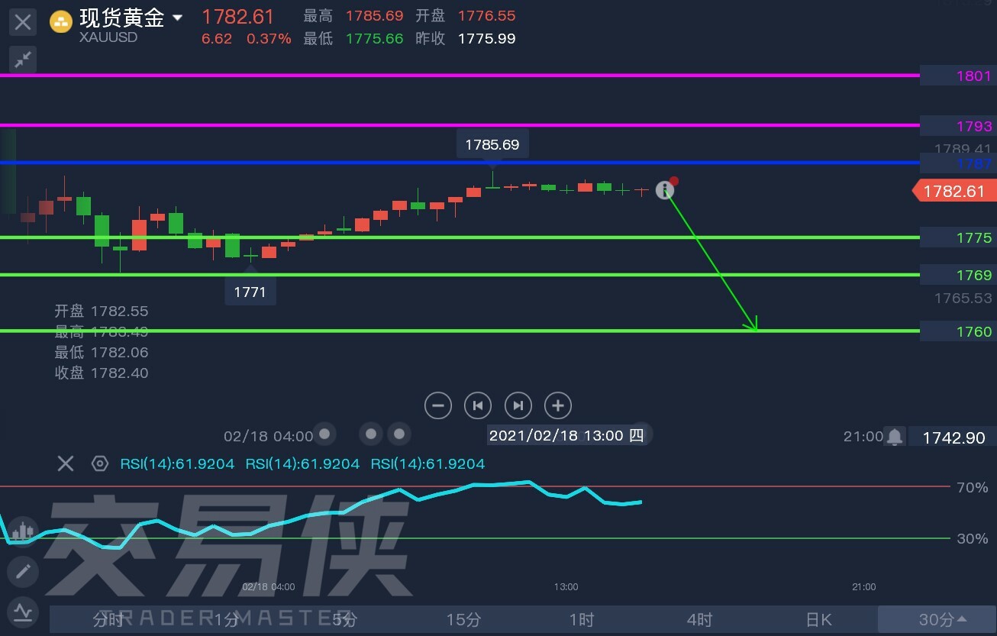997x636 pixels.
Task: Jump to the latest candle button
Action: (518, 405)
